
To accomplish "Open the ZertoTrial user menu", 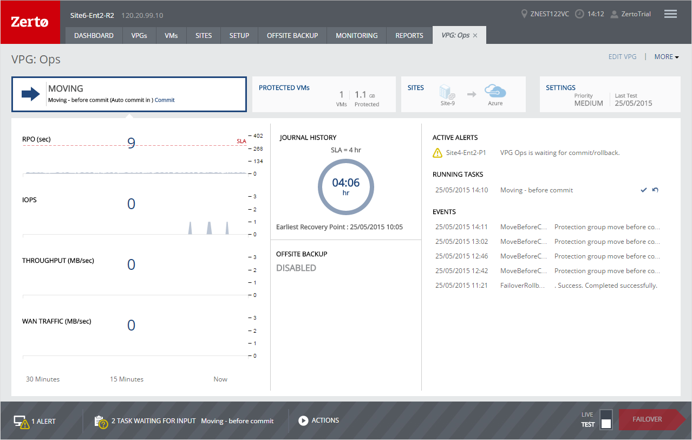I will (x=630, y=14).
